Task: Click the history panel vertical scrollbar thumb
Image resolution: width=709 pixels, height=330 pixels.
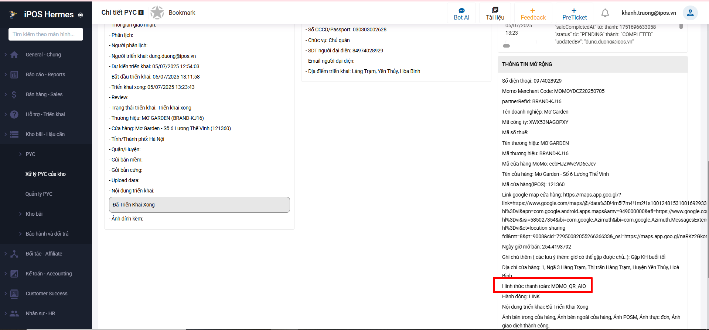Action: 681,27
